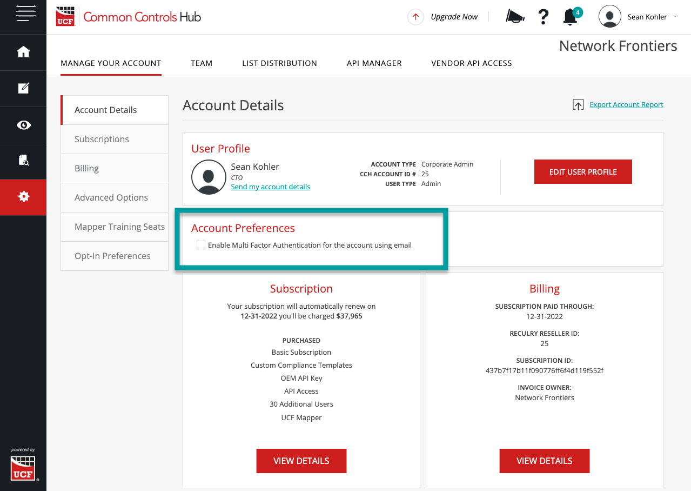This screenshot has width=691, height=491.
Task: Click the circular upgrade arrow icon
Action: (415, 17)
